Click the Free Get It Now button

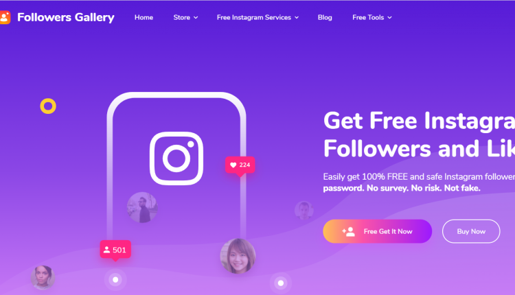[378, 231]
